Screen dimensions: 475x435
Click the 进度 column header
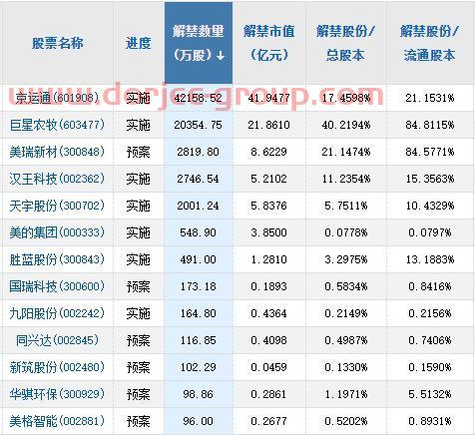pos(139,43)
